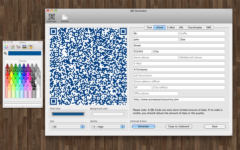The height and width of the screenshot is (150, 240).
Task: Click the ZIP field containing 012345
Action: point(142,51)
